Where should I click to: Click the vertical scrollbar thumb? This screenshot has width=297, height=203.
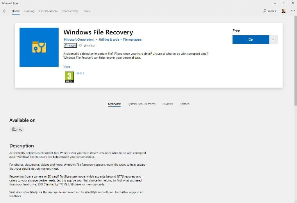295,61
